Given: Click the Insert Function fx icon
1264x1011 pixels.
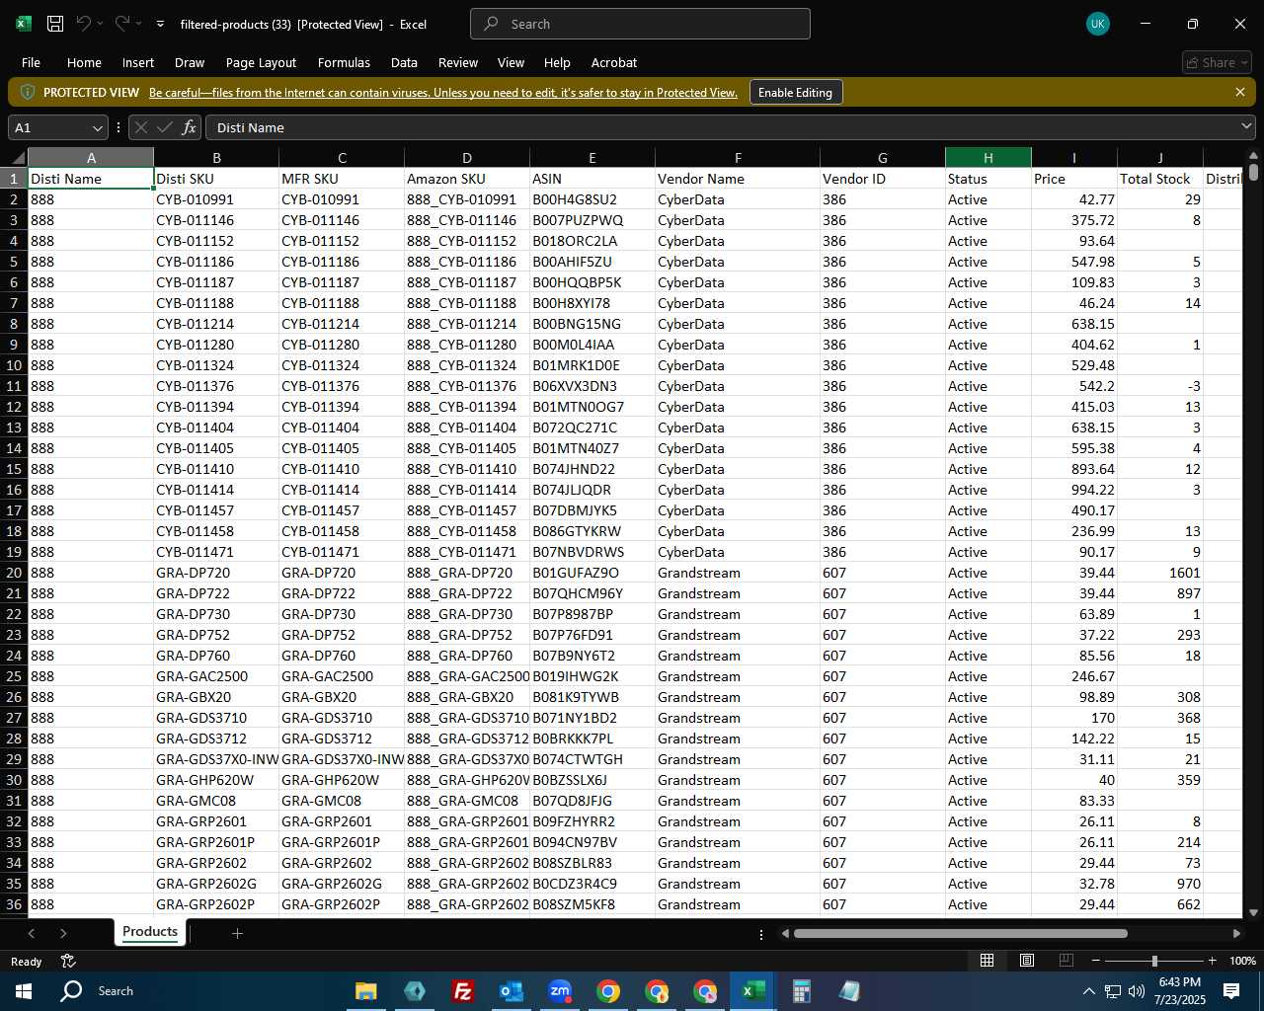Looking at the screenshot, I should point(189,127).
